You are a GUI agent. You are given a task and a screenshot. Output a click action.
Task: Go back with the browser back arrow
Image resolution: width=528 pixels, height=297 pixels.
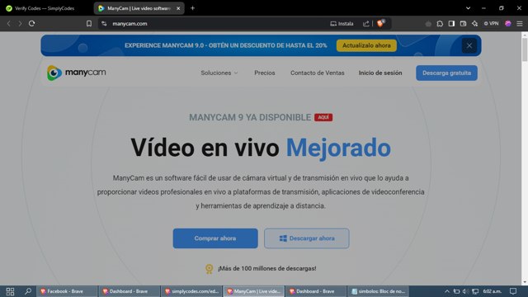[x=9, y=24]
